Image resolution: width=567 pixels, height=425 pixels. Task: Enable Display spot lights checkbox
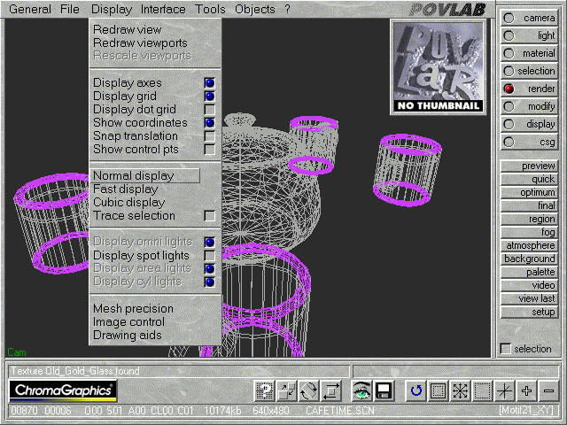pyautogui.click(x=209, y=256)
